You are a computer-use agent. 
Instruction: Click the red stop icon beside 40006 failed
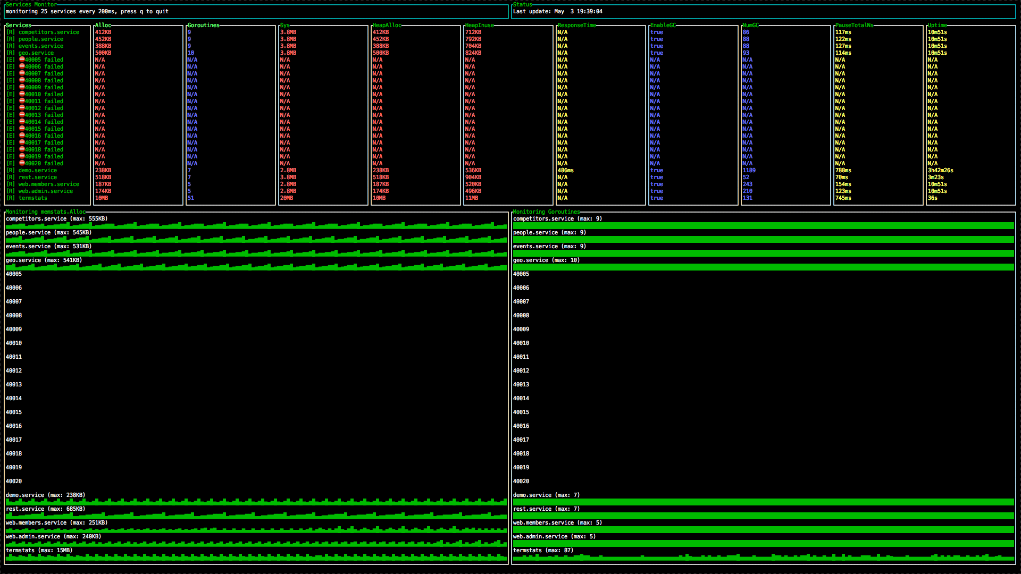(22, 66)
